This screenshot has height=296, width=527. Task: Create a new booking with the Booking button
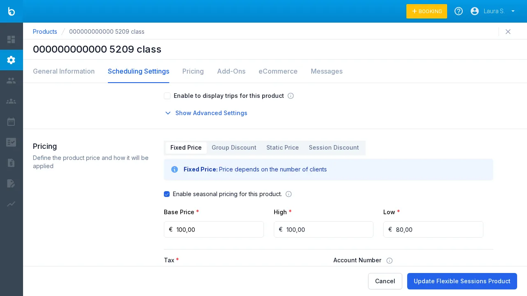[x=427, y=11]
